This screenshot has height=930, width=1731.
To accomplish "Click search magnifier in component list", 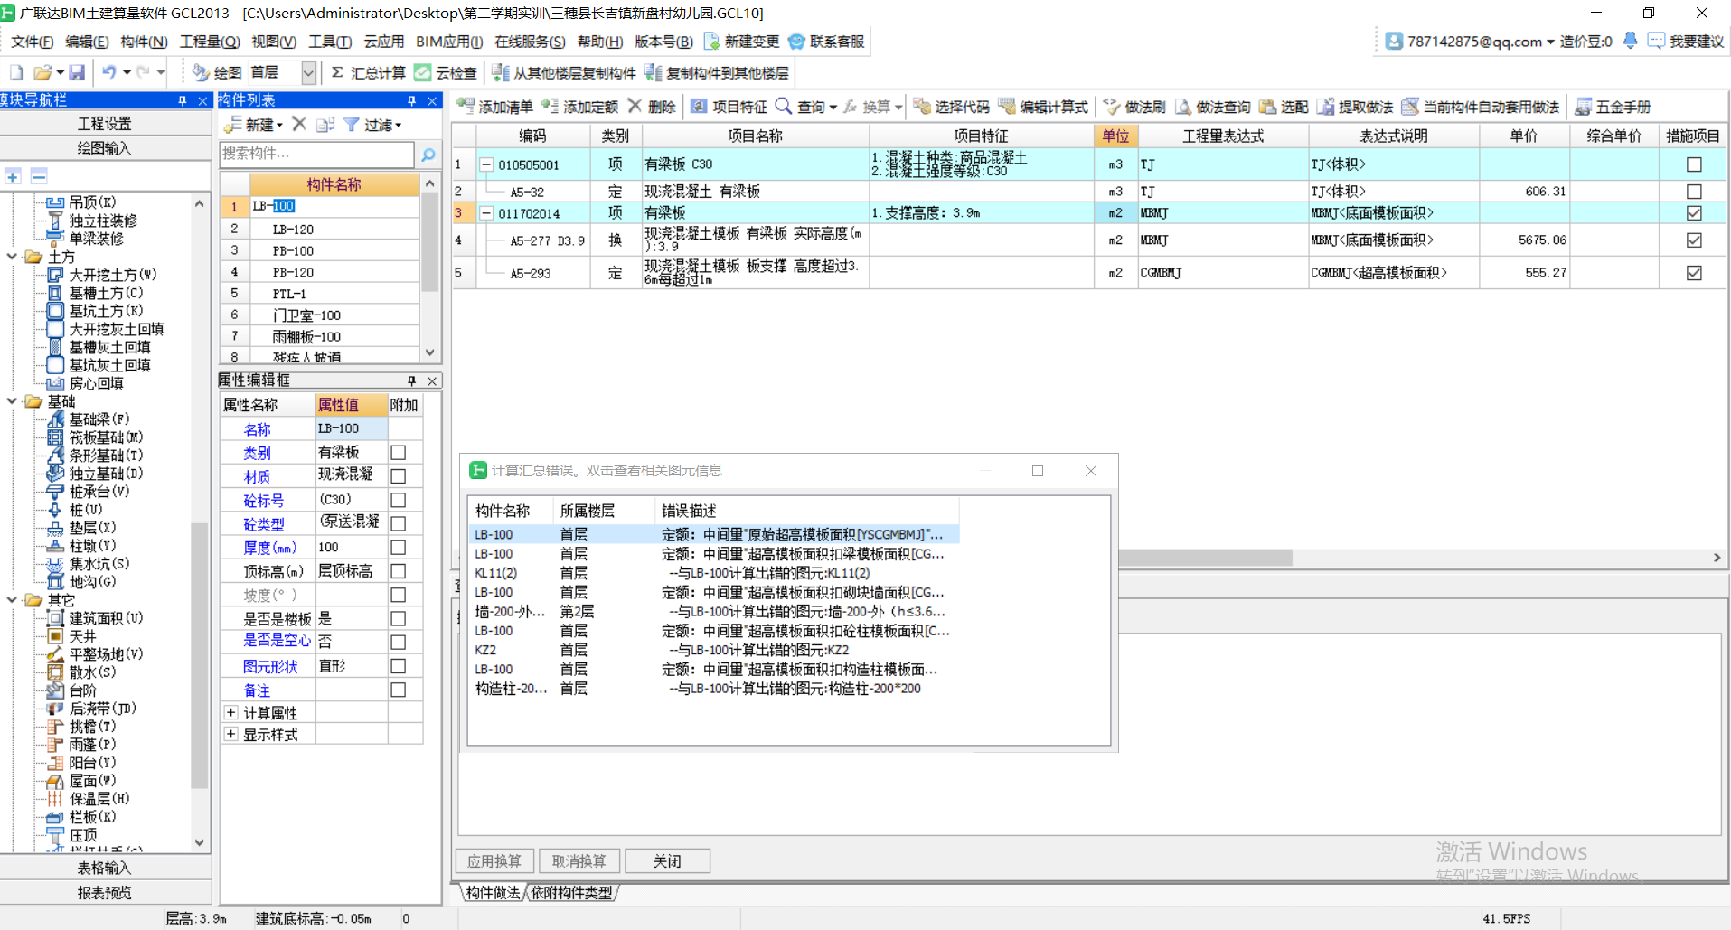I will (428, 155).
